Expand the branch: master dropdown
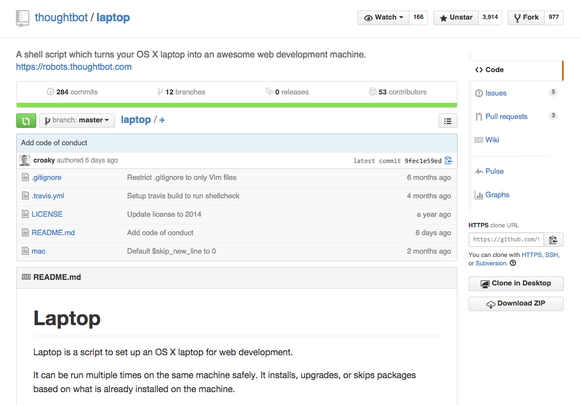This screenshot has width=581, height=405. (x=77, y=120)
